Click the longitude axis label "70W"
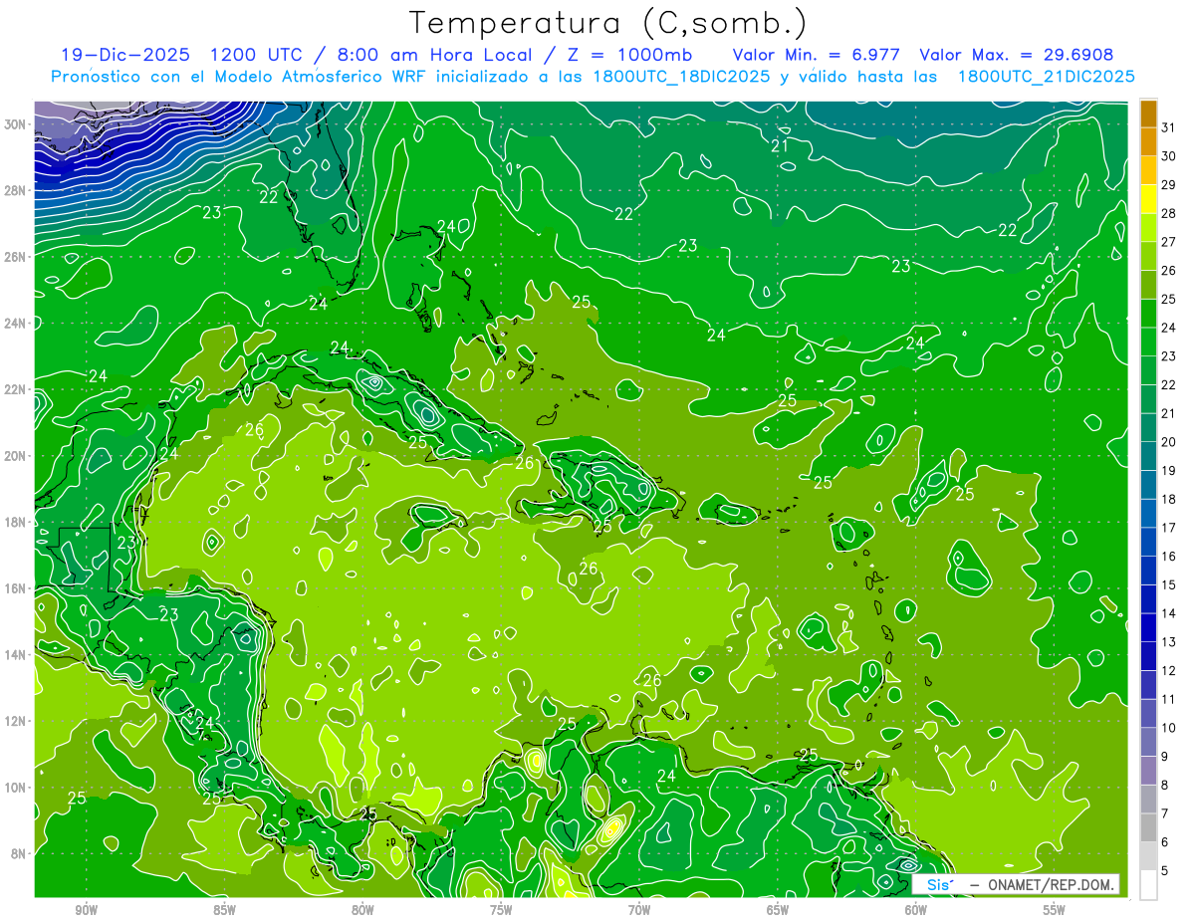The image size is (1195, 923). coord(639,910)
